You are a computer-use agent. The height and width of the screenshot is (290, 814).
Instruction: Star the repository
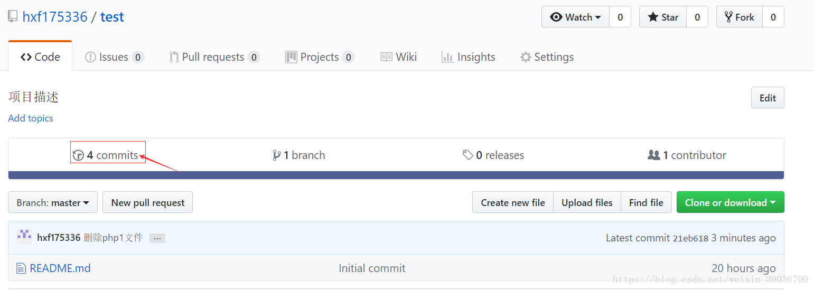click(663, 17)
